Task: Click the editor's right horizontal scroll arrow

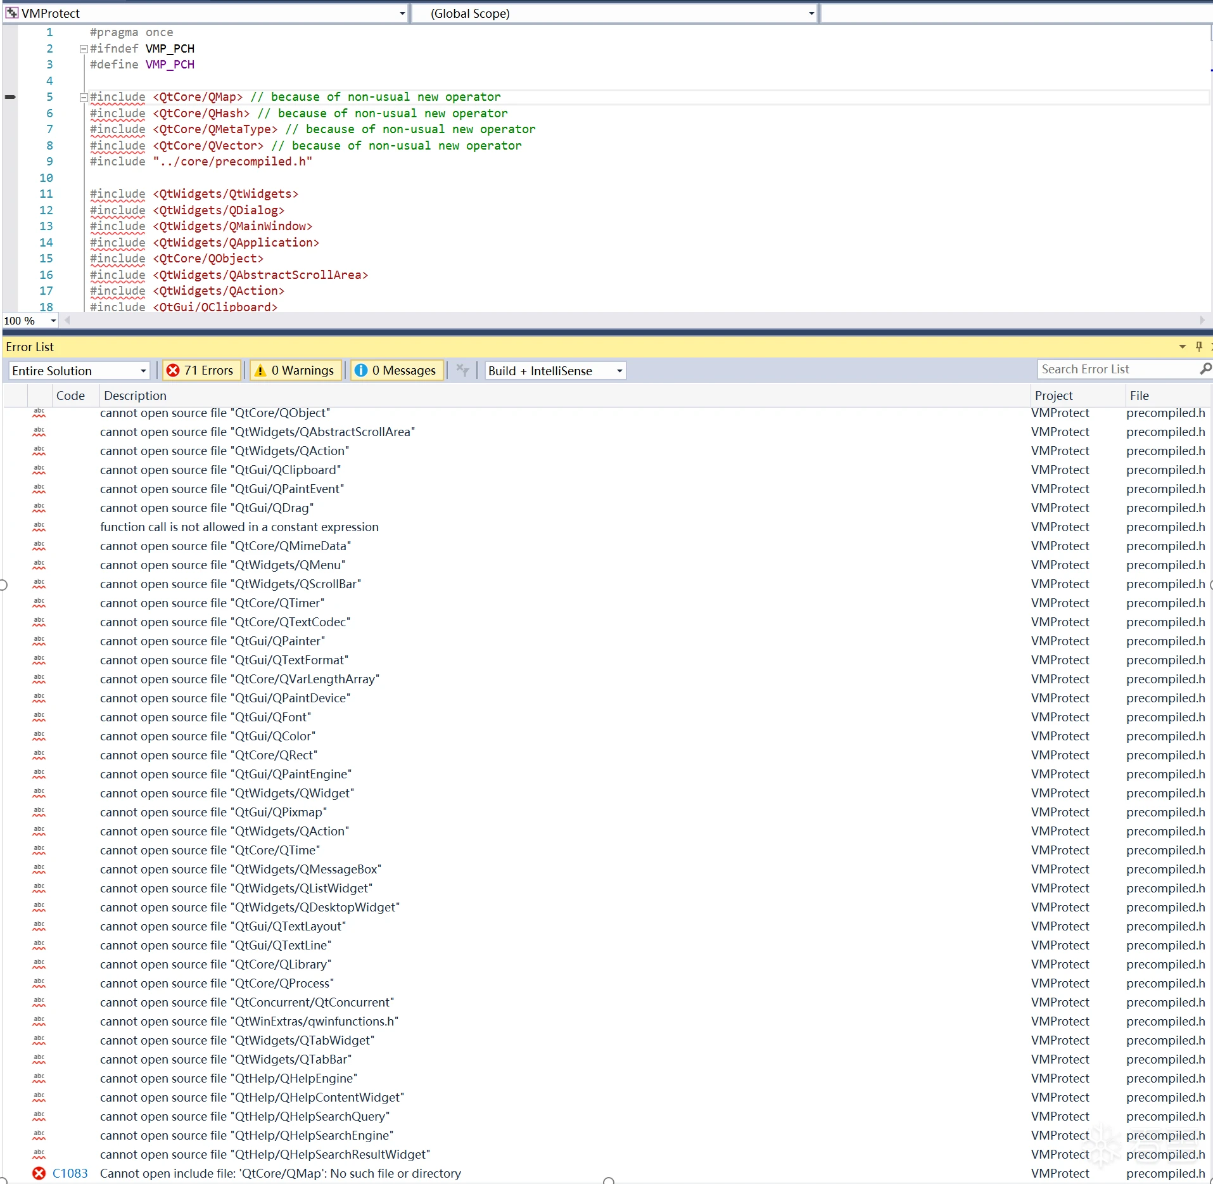Action: [1202, 320]
